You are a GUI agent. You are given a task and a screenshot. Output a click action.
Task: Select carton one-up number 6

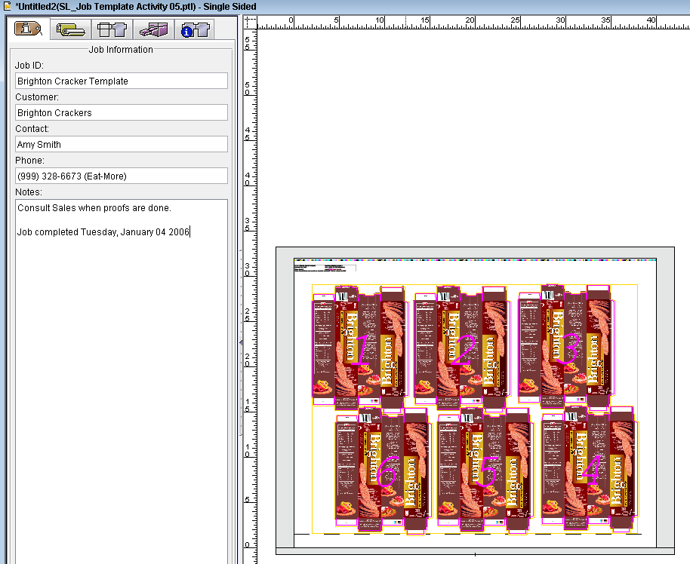coord(384,471)
